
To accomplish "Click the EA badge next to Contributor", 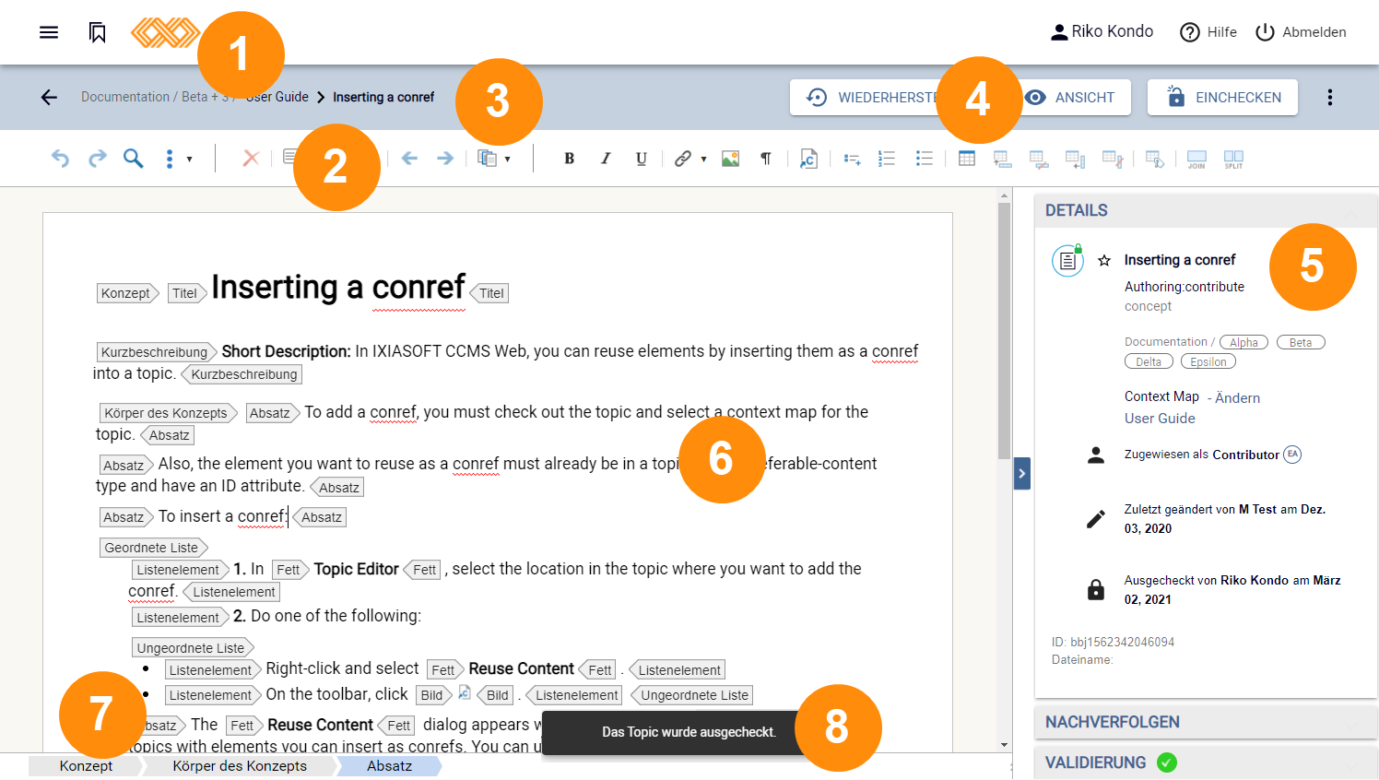I will point(1292,454).
